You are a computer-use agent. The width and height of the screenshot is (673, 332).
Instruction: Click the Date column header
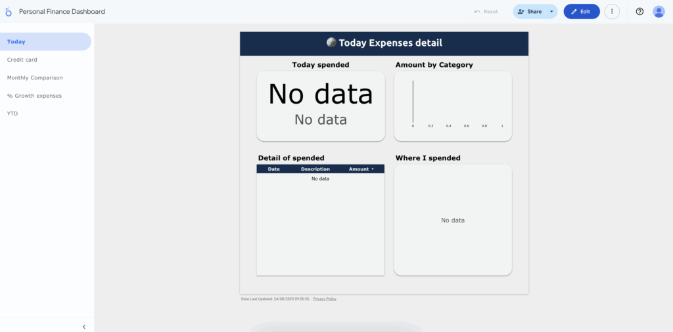274,169
